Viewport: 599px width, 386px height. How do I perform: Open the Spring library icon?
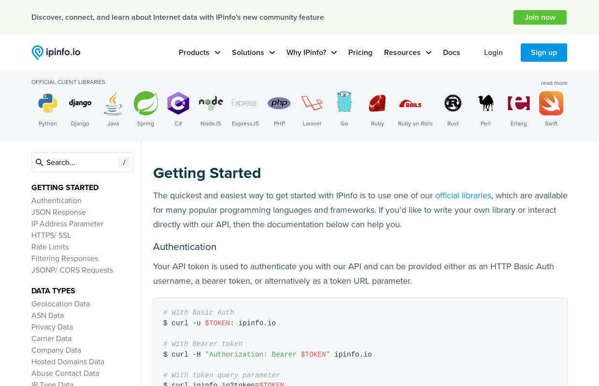click(x=146, y=103)
